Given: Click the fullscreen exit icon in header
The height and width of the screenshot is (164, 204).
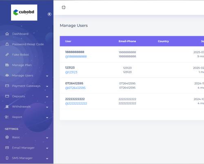Looking at the screenshot, I should (x=64, y=7).
